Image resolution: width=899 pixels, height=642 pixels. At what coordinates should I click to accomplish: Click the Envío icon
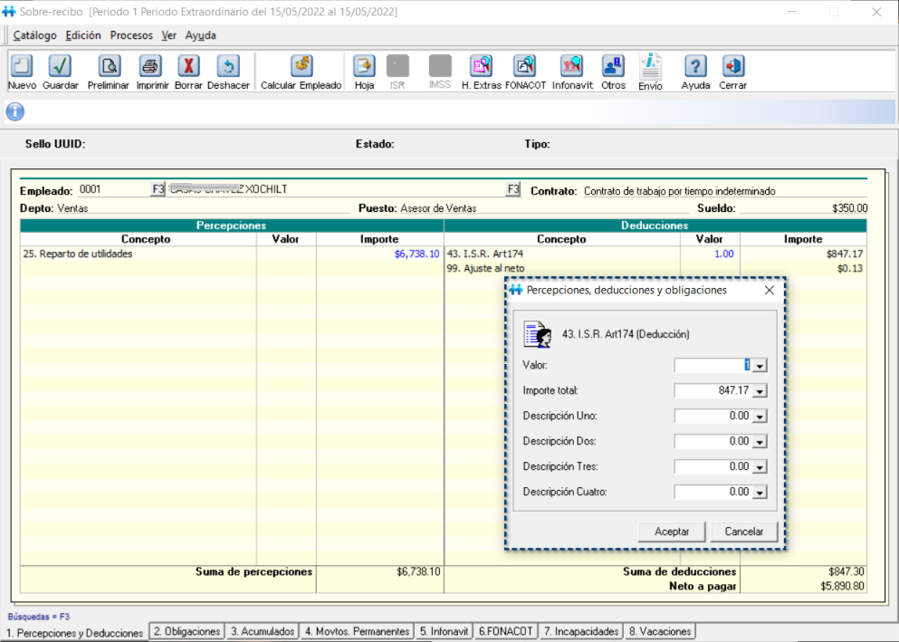coord(650,70)
